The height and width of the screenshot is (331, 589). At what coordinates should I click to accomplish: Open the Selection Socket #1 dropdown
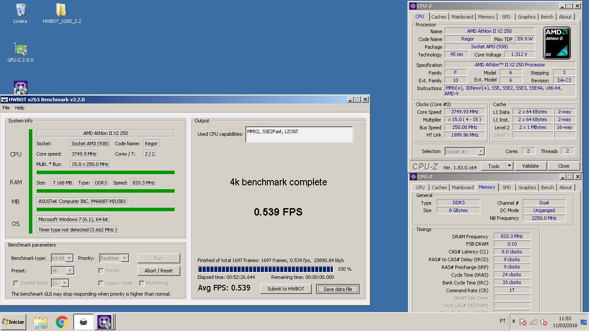coord(464,151)
